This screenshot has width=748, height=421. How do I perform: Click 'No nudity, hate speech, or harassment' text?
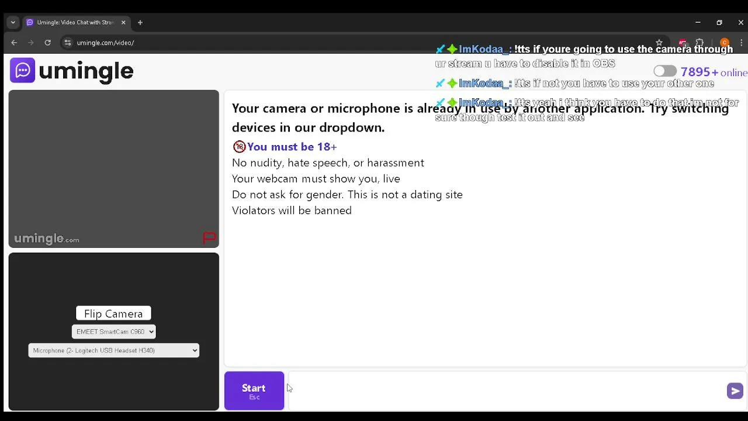tap(328, 163)
